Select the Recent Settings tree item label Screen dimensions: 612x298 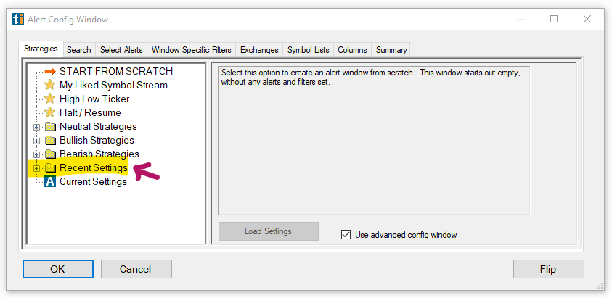tap(94, 168)
